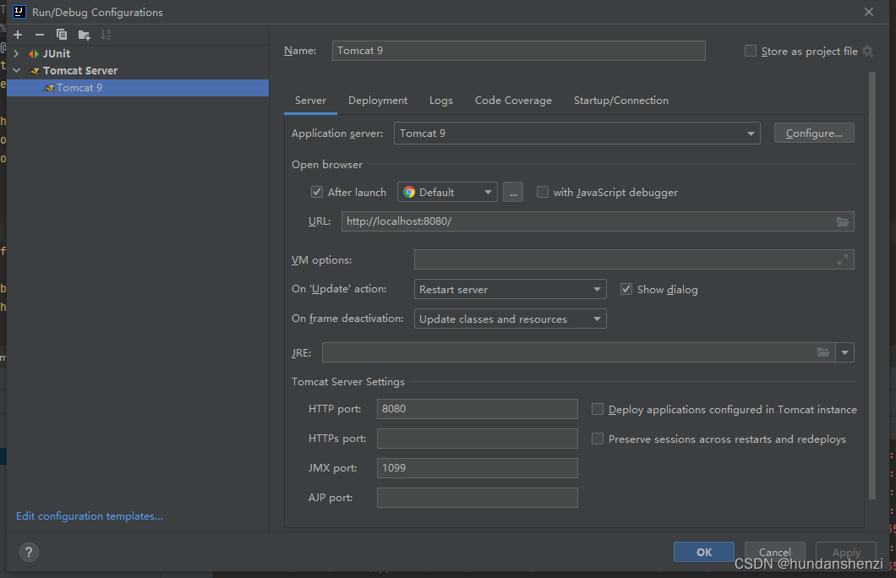
Task: Create a new folder for configurations
Action: click(x=84, y=35)
